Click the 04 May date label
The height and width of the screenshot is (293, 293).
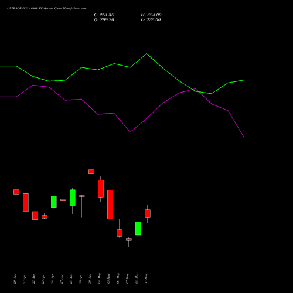(x=100, y=278)
